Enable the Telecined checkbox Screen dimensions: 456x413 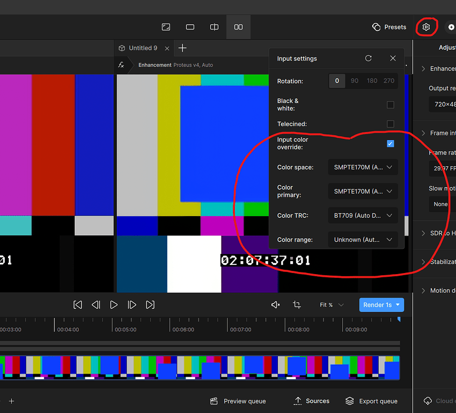[x=391, y=124]
